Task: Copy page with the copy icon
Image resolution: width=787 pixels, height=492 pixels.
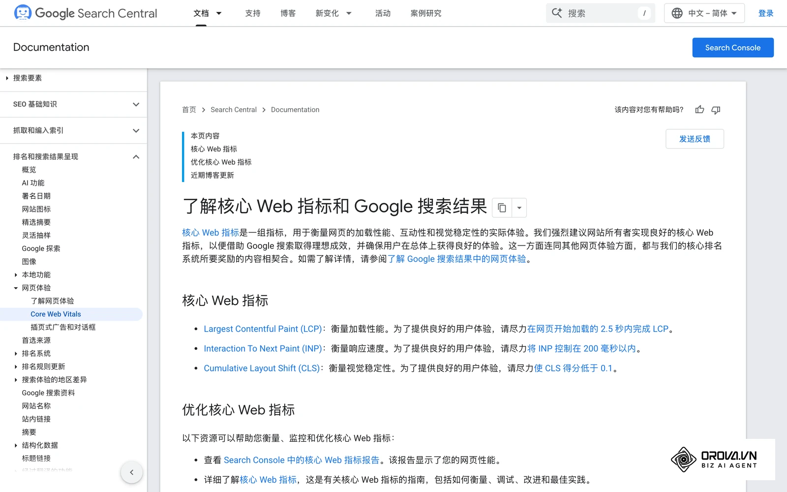Action: [502, 208]
